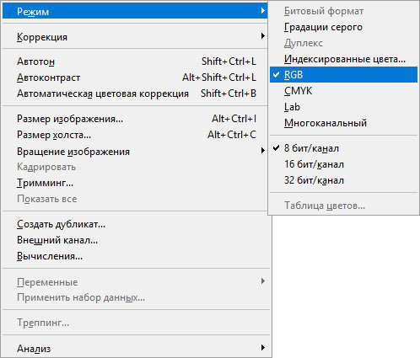Click the Shift+Ctrl+L shortcut text
Image resolution: width=420 pixels, height=358 pixels.
click(229, 61)
